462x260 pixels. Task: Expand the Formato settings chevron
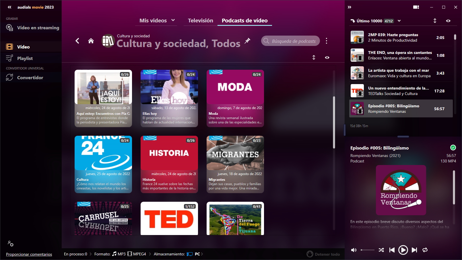[91, 254]
